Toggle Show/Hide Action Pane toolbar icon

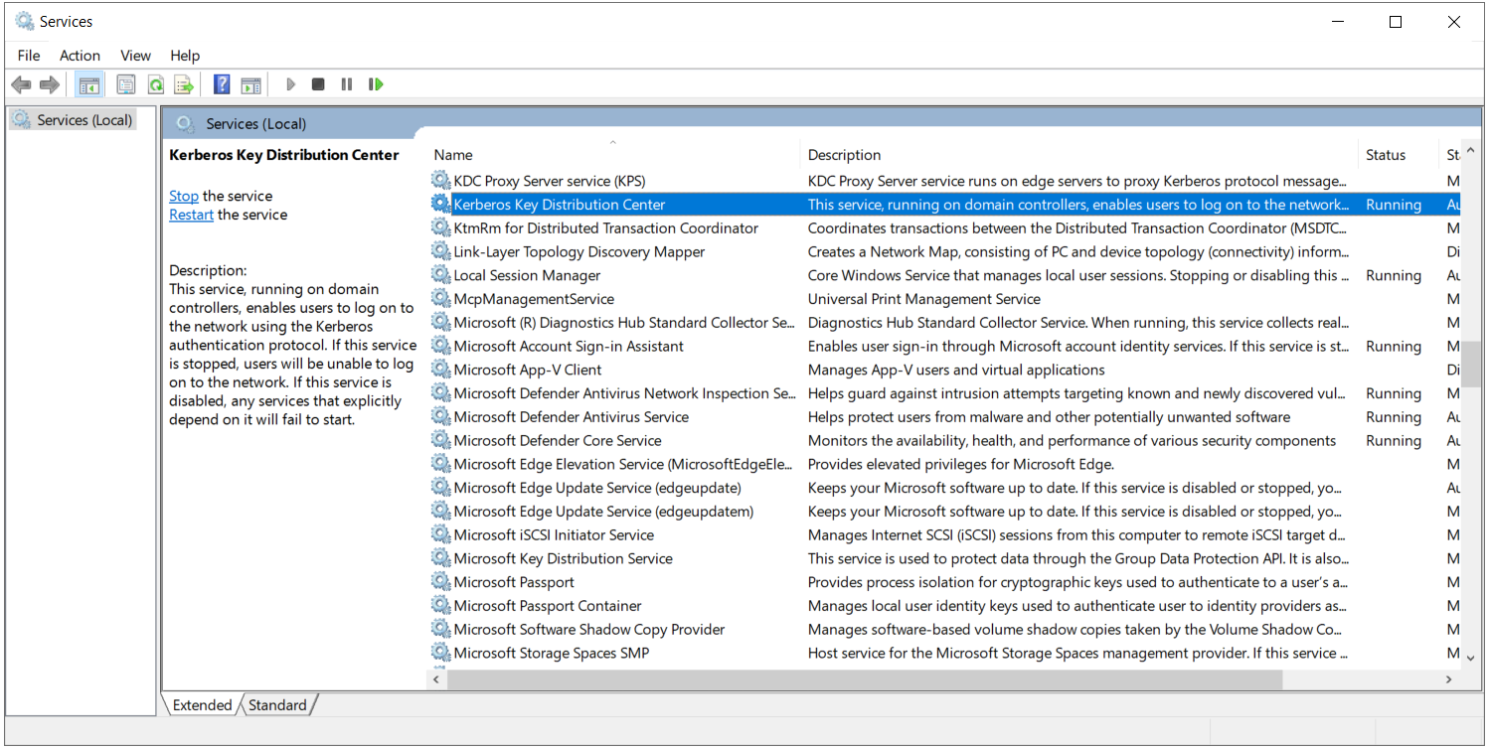click(x=250, y=84)
